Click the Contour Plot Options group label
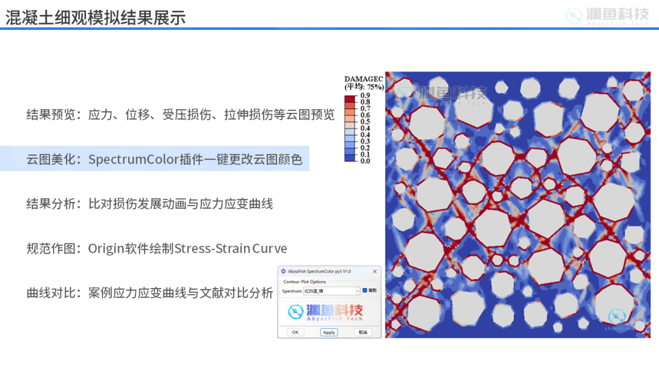This screenshot has width=659, height=371. pos(304,281)
